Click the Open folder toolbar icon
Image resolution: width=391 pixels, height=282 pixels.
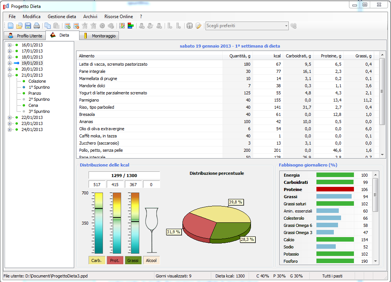[19, 26]
